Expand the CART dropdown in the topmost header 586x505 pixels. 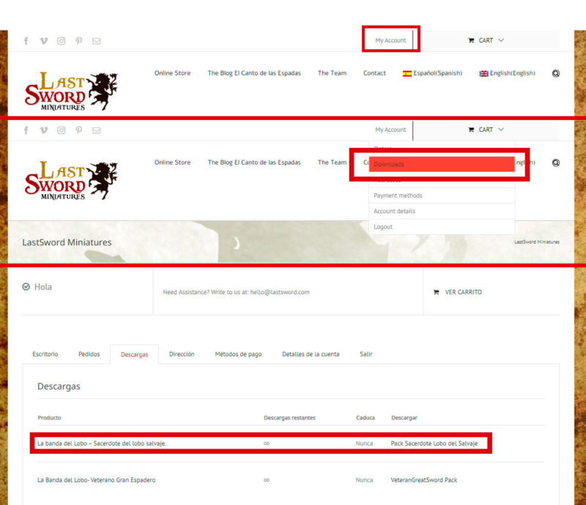486,40
